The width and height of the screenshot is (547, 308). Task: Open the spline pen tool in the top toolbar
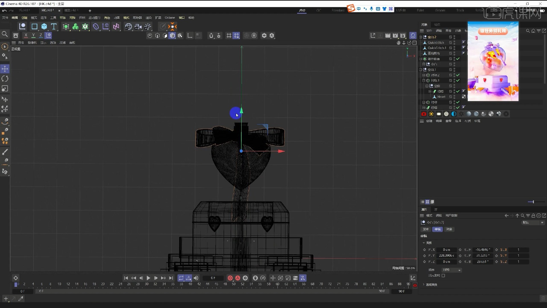pos(163,27)
